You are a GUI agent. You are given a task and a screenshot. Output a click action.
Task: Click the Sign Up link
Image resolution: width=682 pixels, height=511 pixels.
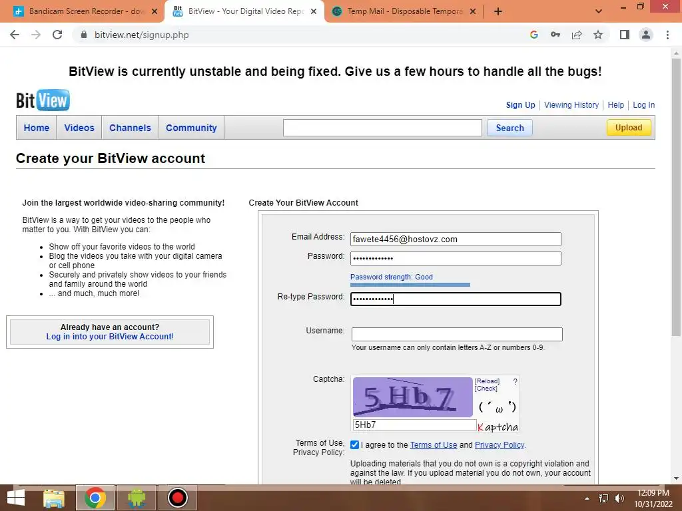(520, 104)
